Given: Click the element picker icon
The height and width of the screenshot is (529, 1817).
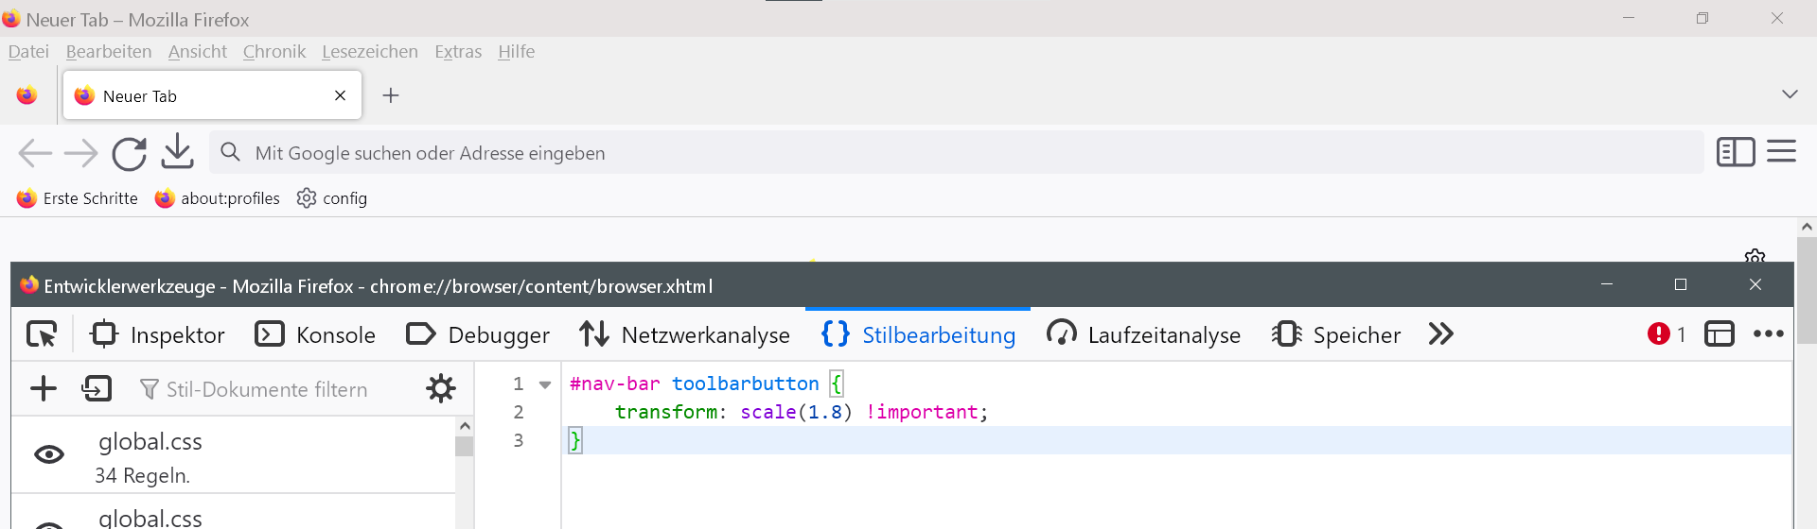Looking at the screenshot, I should click(42, 334).
